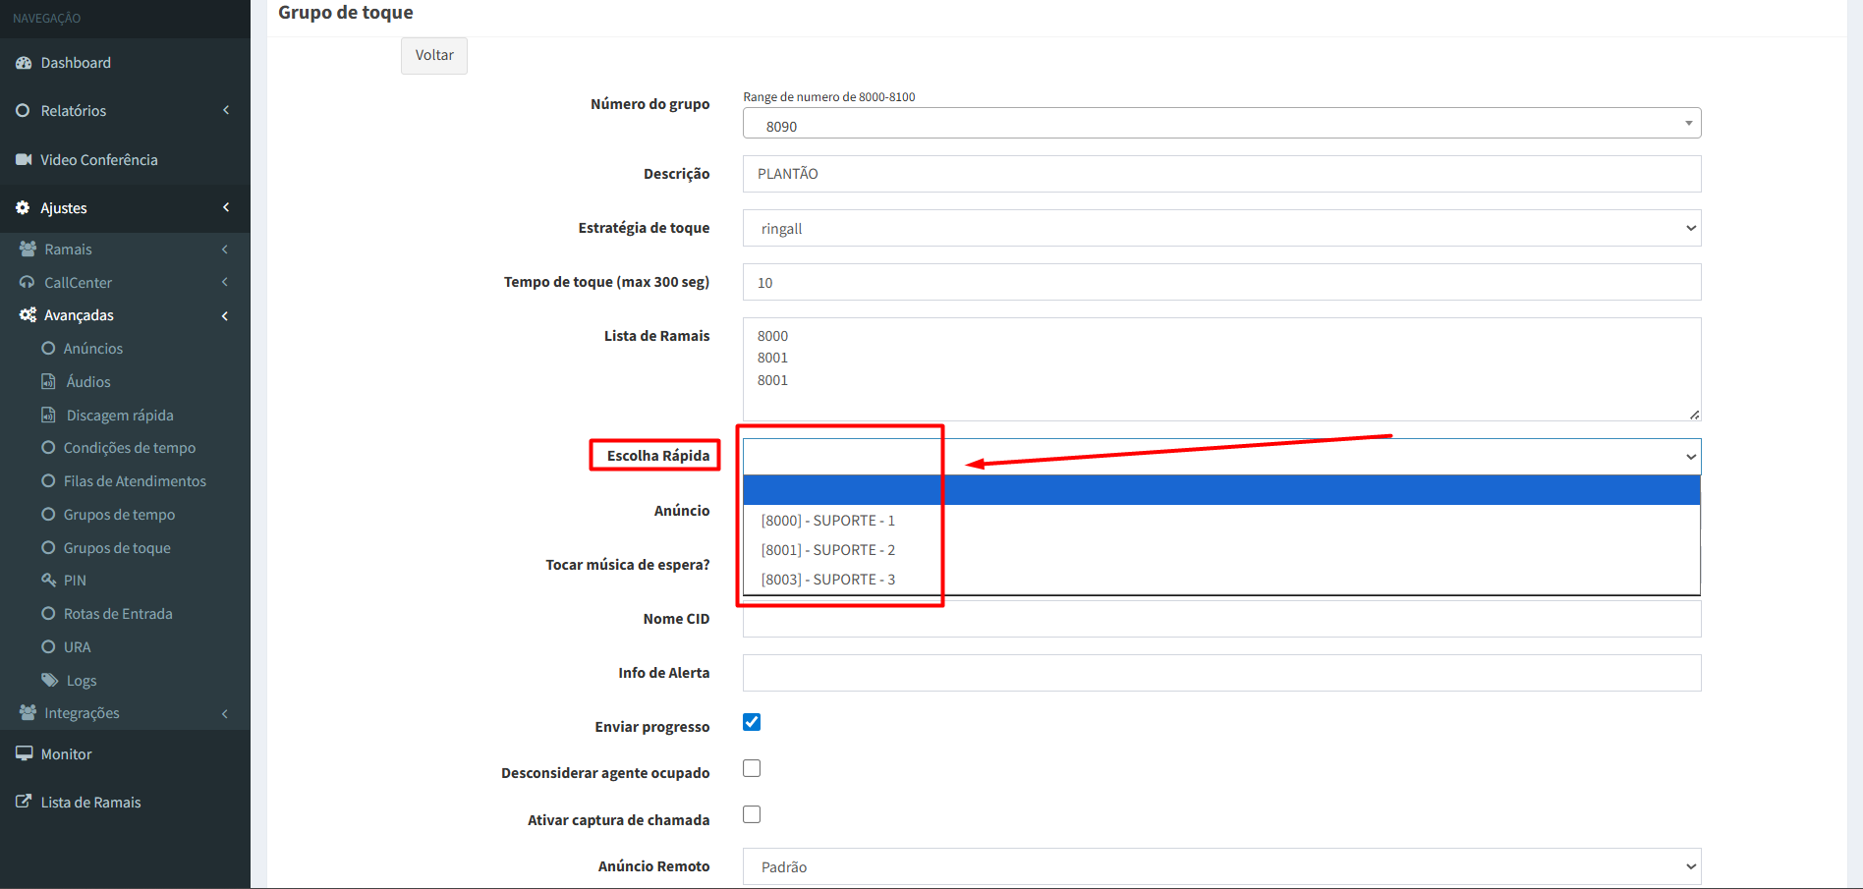
Task: Click the Ajustes gear icon
Action: [x=23, y=207]
